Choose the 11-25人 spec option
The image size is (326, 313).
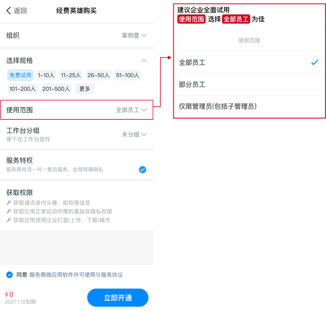(71, 75)
